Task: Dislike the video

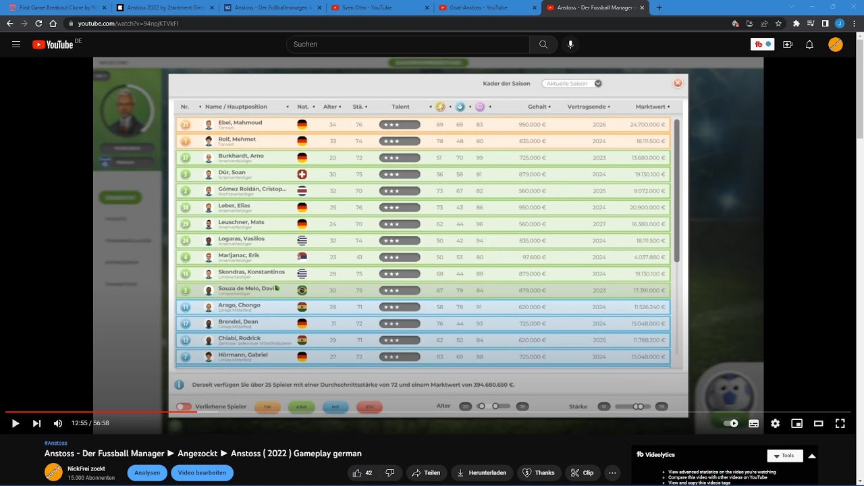Action: [x=389, y=473]
